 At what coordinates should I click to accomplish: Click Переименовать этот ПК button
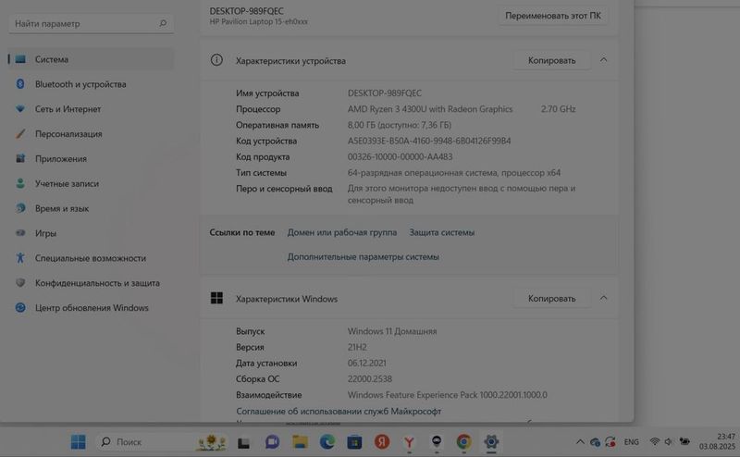pyautogui.click(x=553, y=16)
